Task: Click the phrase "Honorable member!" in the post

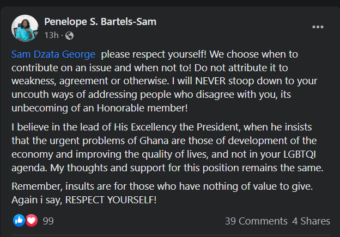Action: pos(152,107)
